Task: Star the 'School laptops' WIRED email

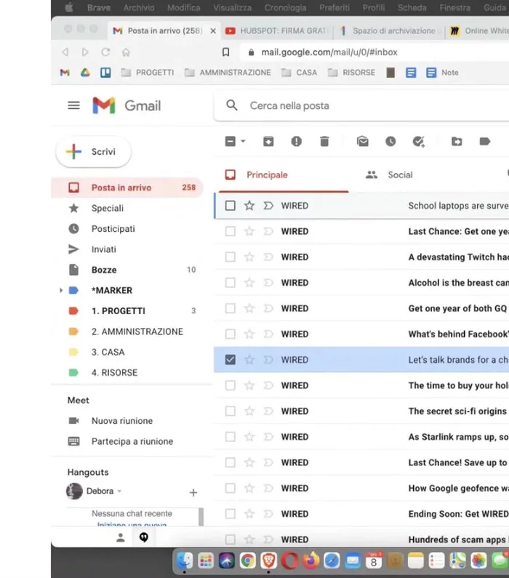Action: 249,206
